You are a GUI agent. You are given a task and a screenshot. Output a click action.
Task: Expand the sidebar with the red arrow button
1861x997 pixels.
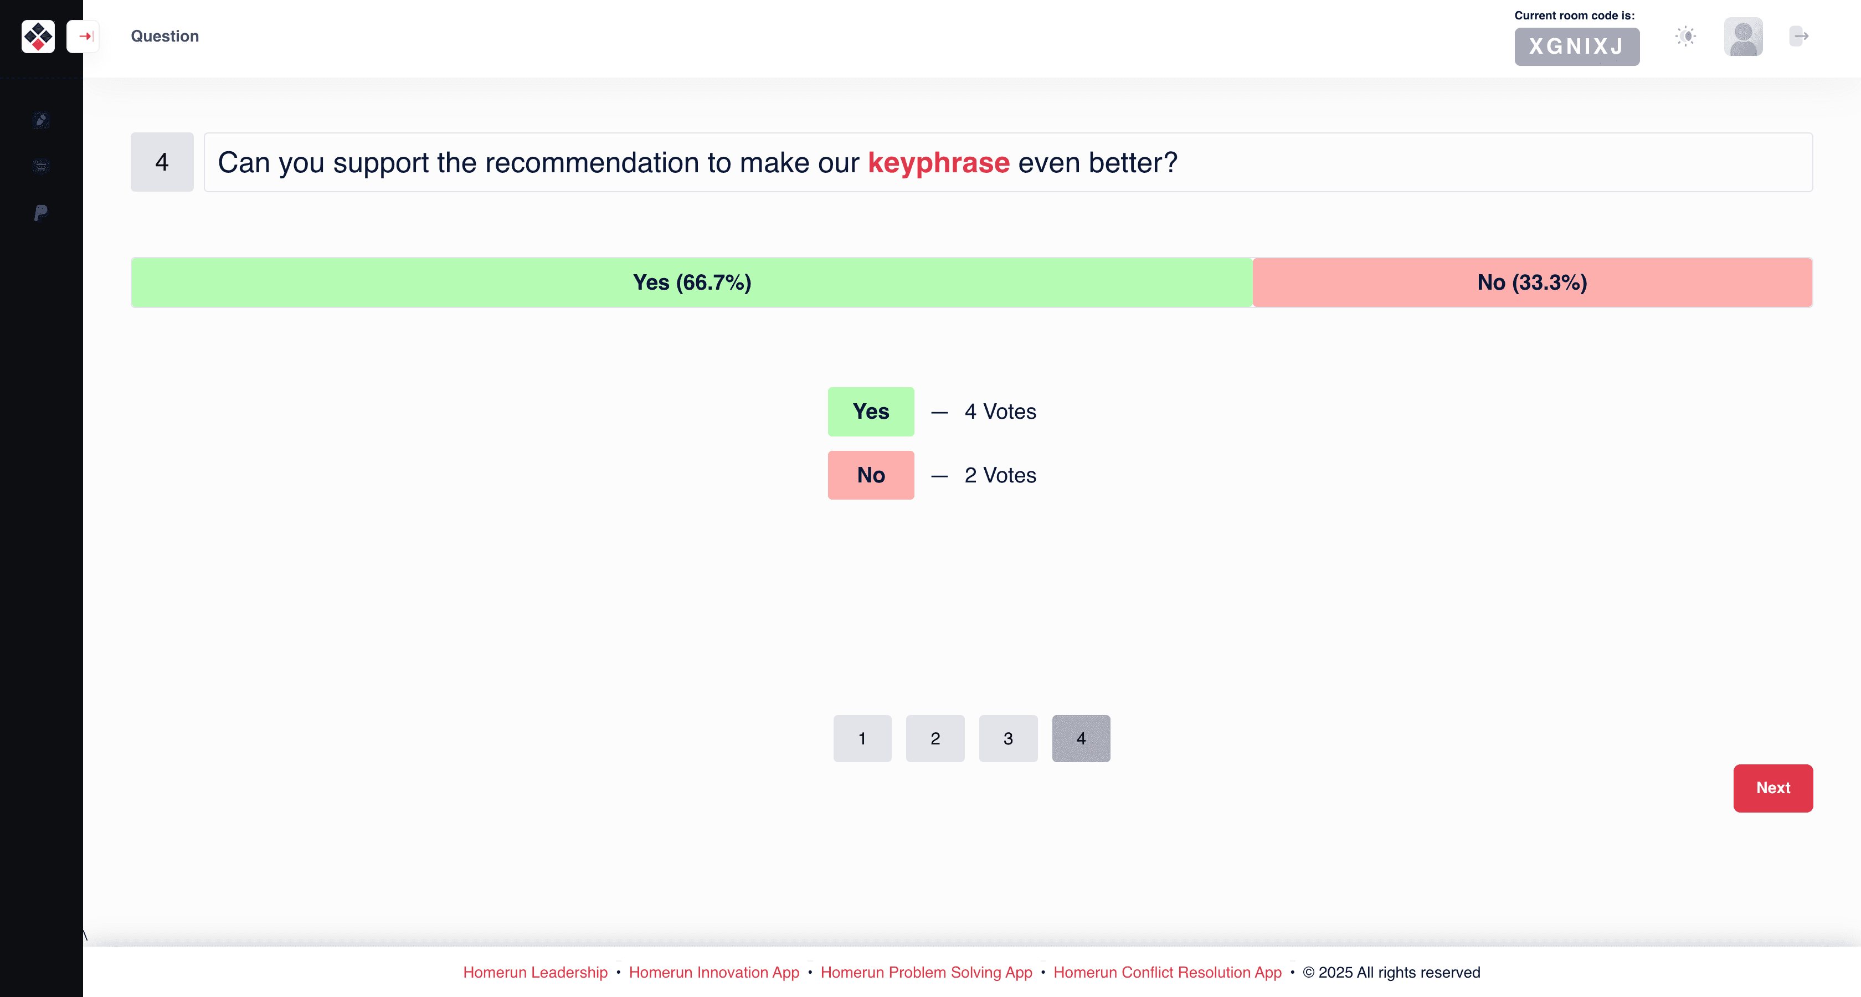(84, 36)
